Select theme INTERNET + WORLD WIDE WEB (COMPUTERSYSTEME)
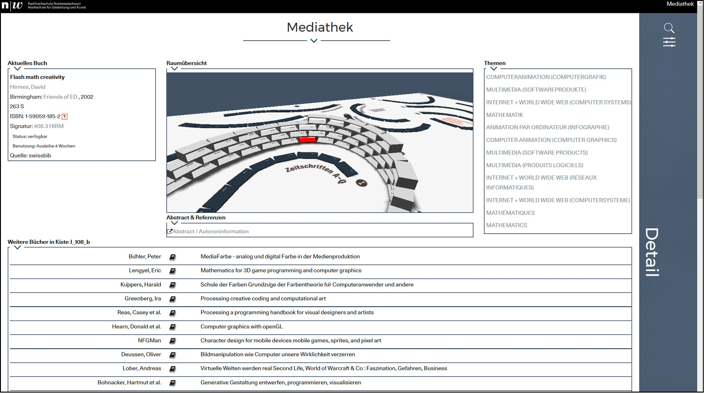 pyautogui.click(x=558, y=200)
